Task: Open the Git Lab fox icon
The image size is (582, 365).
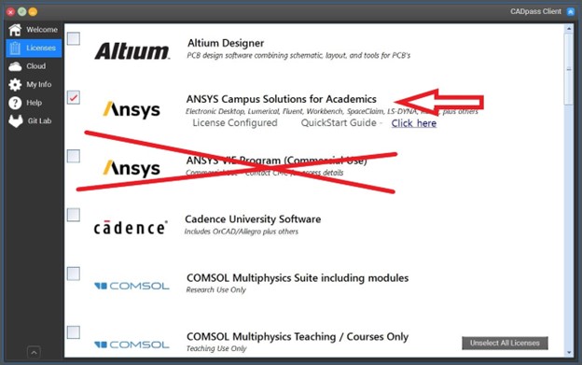Action: tap(16, 121)
